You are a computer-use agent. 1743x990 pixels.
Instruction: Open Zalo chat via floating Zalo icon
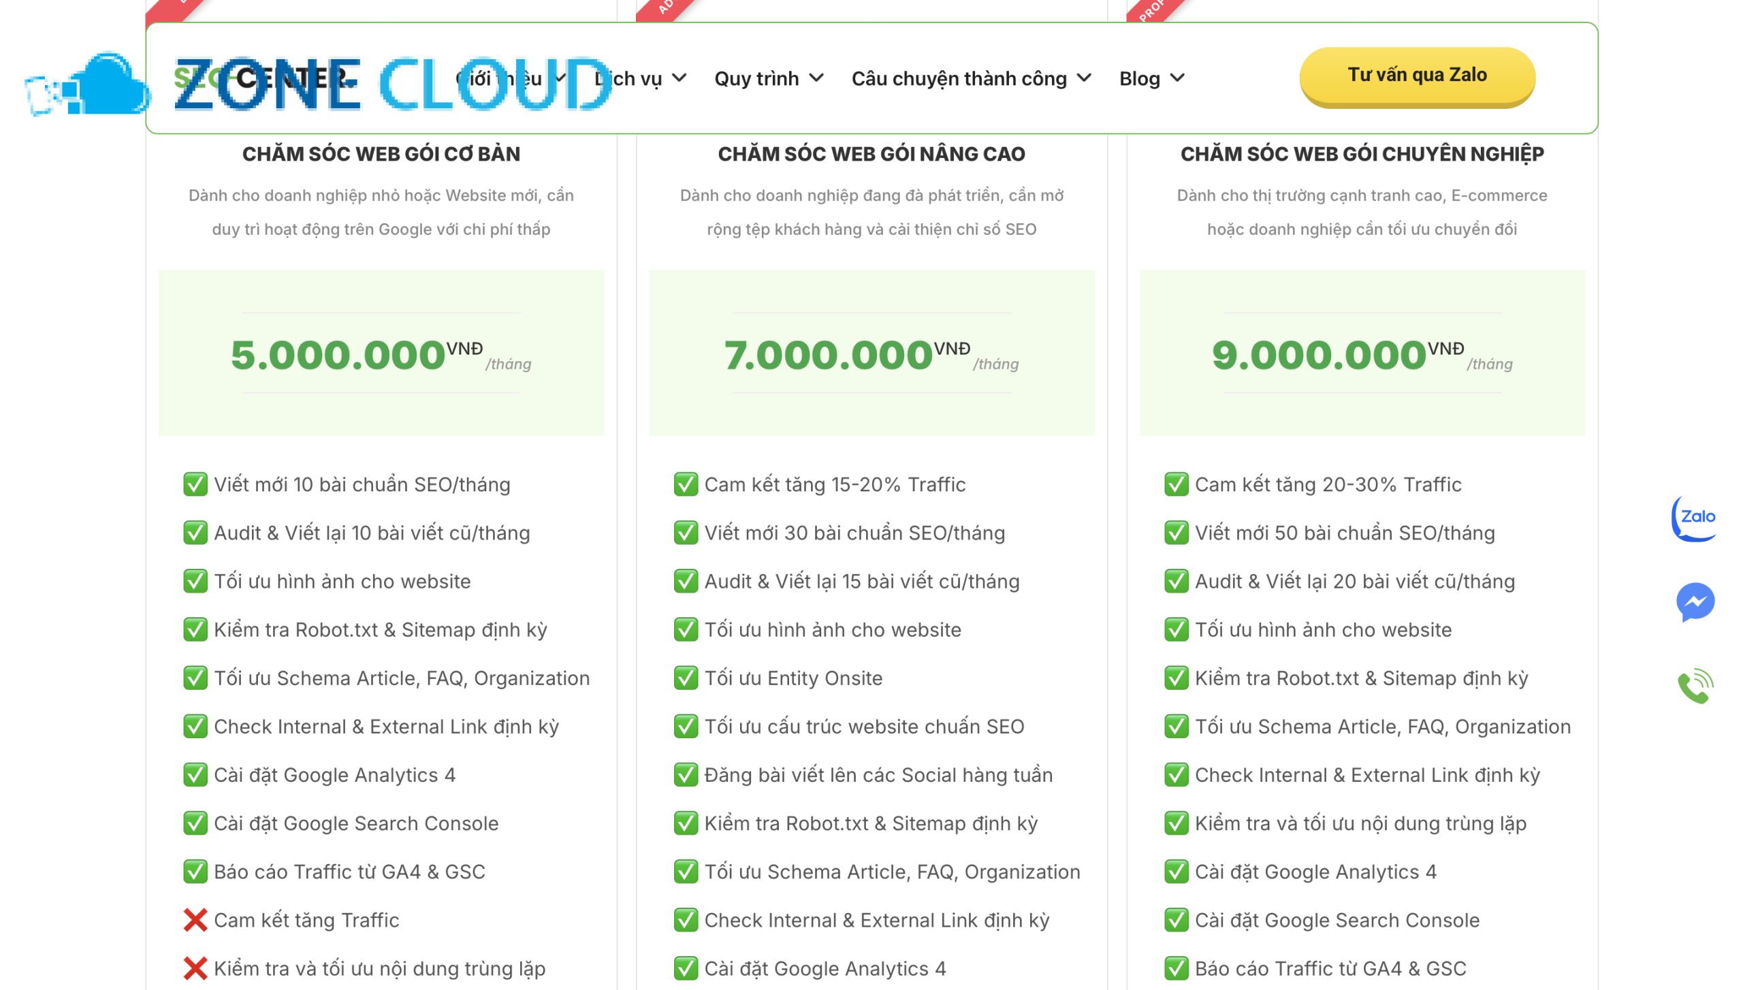coord(1696,517)
